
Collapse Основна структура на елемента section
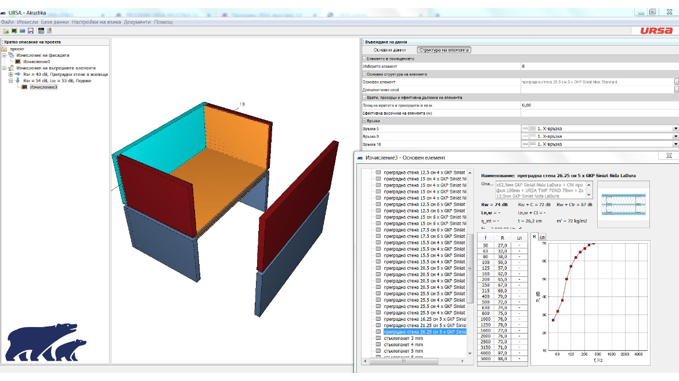pos(364,74)
